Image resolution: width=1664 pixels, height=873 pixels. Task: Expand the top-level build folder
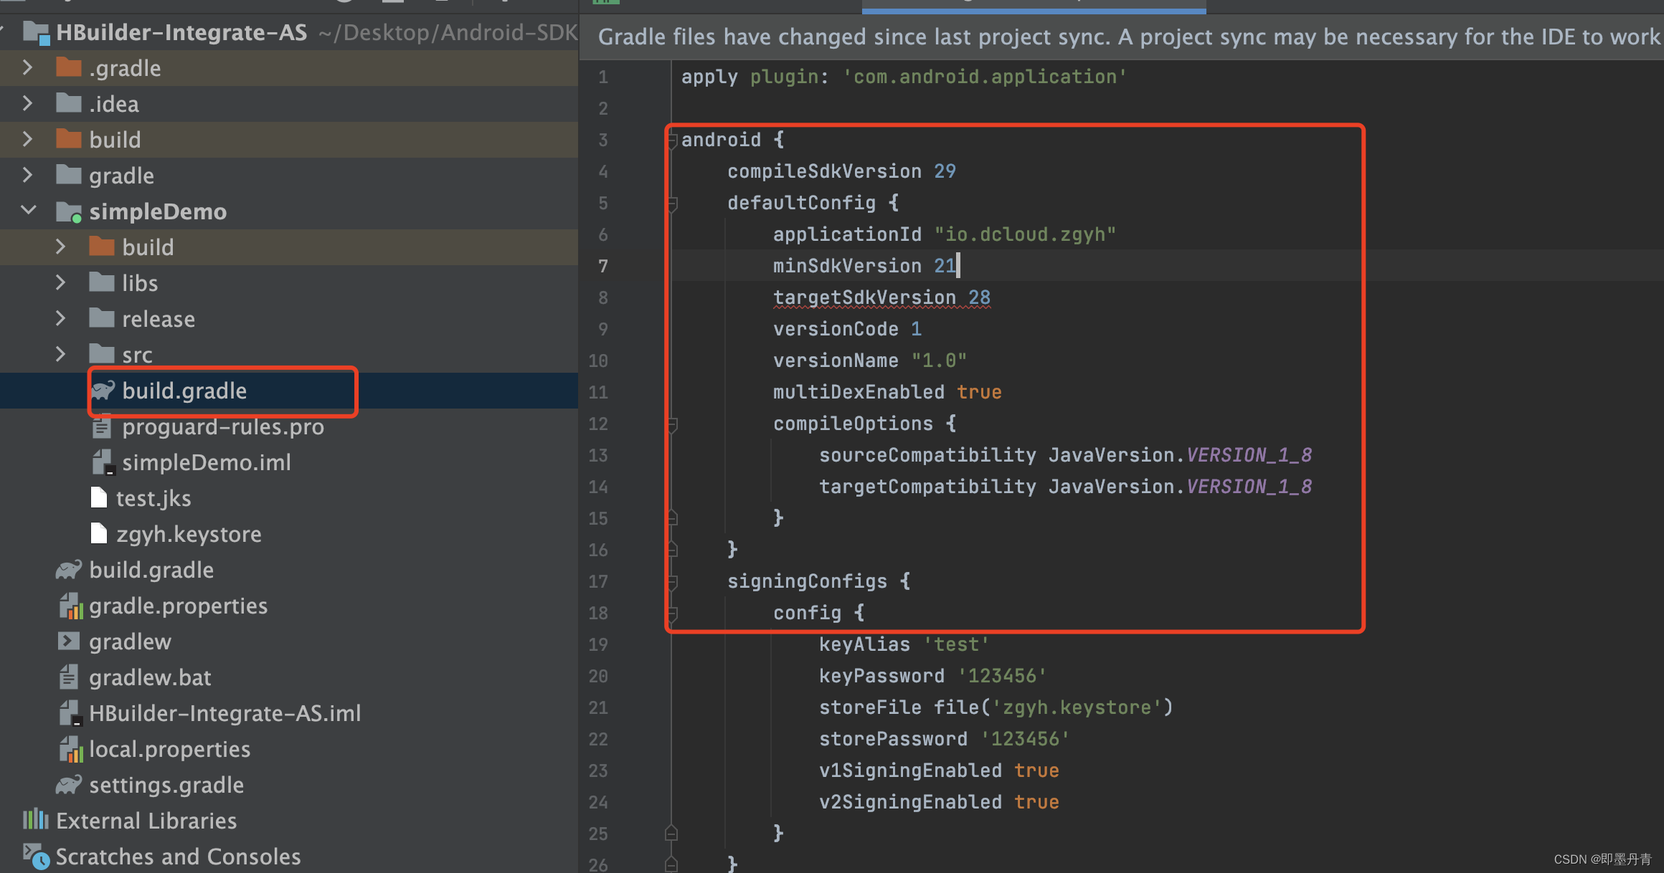27,139
